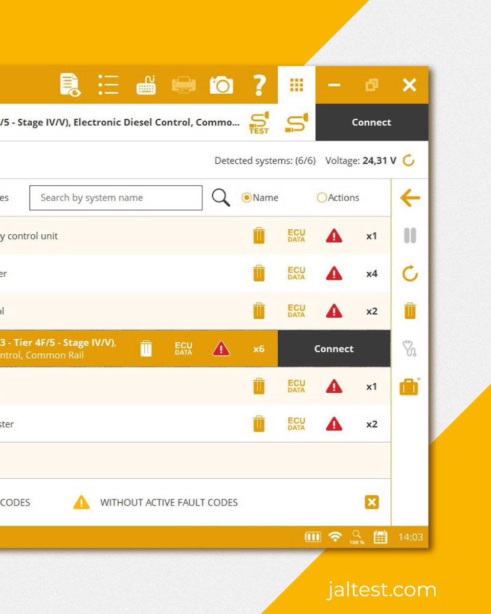The height and width of the screenshot is (614, 491).
Task: Select the Actions radio button
Action: [x=322, y=198]
